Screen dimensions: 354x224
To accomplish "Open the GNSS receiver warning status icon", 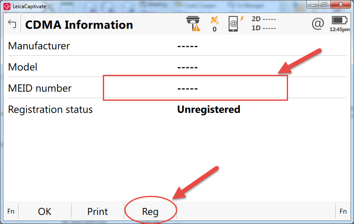I will coord(193,24).
